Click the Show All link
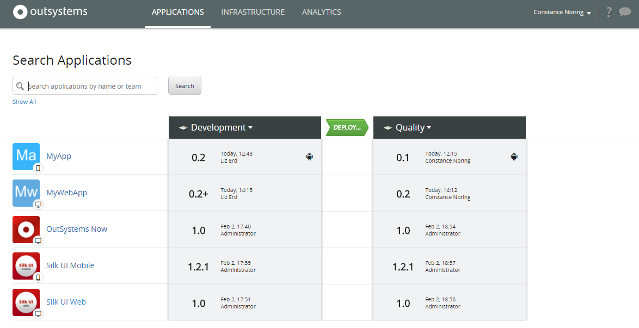639x328 pixels. 24,101
